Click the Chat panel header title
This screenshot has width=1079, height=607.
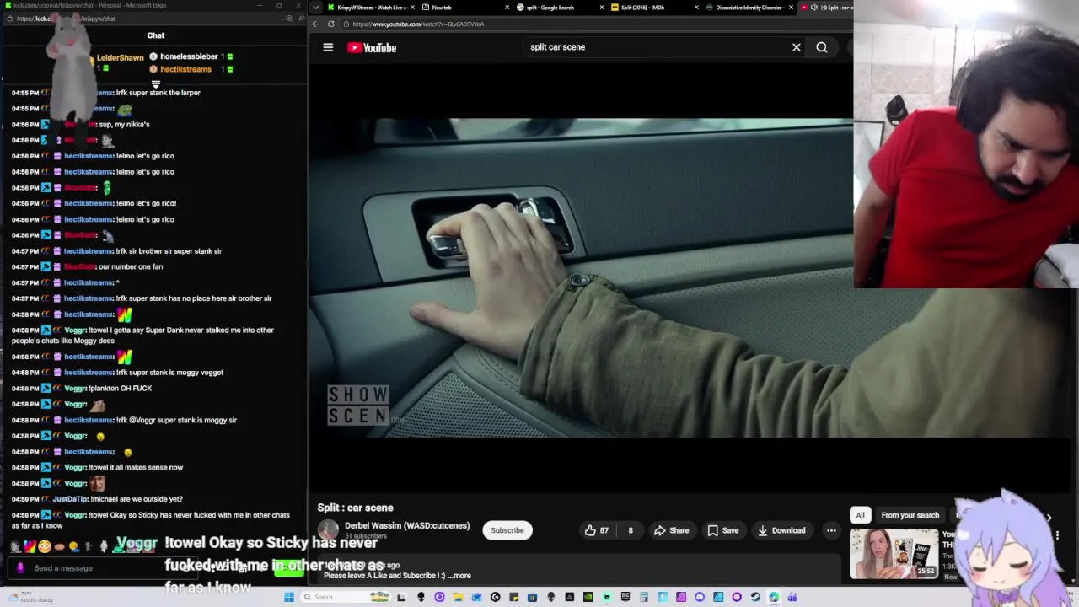coord(156,35)
